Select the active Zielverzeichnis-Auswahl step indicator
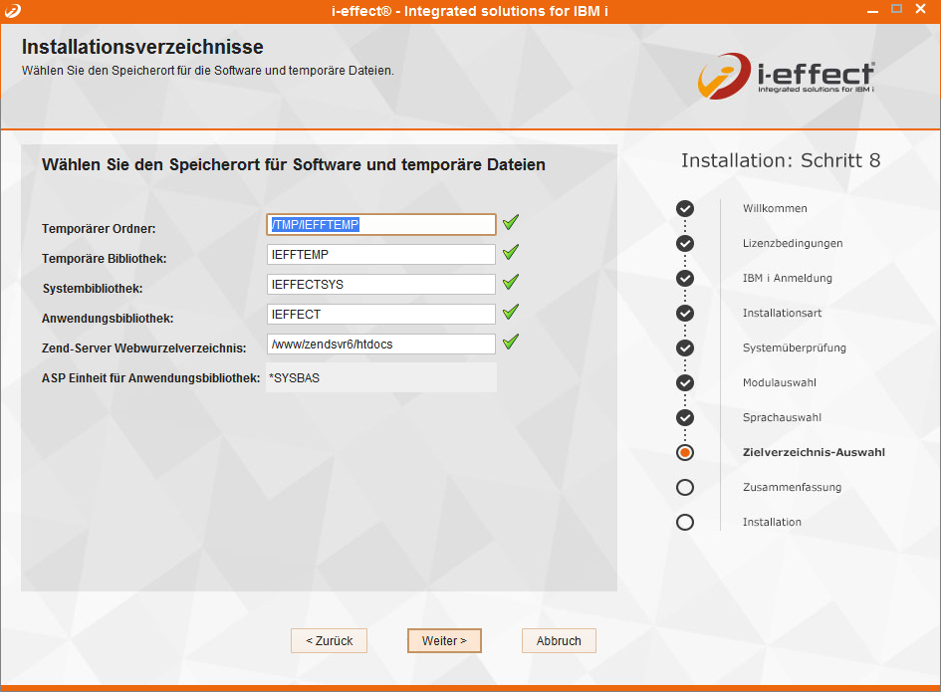The image size is (941, 692). 685,452
